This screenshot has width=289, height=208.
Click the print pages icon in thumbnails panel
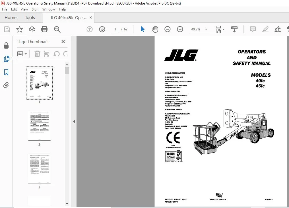47,54
